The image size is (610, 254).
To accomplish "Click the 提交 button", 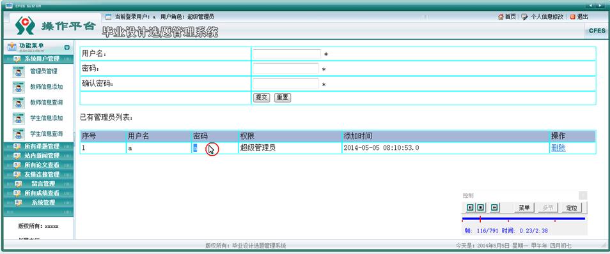I will pos(262,98).
